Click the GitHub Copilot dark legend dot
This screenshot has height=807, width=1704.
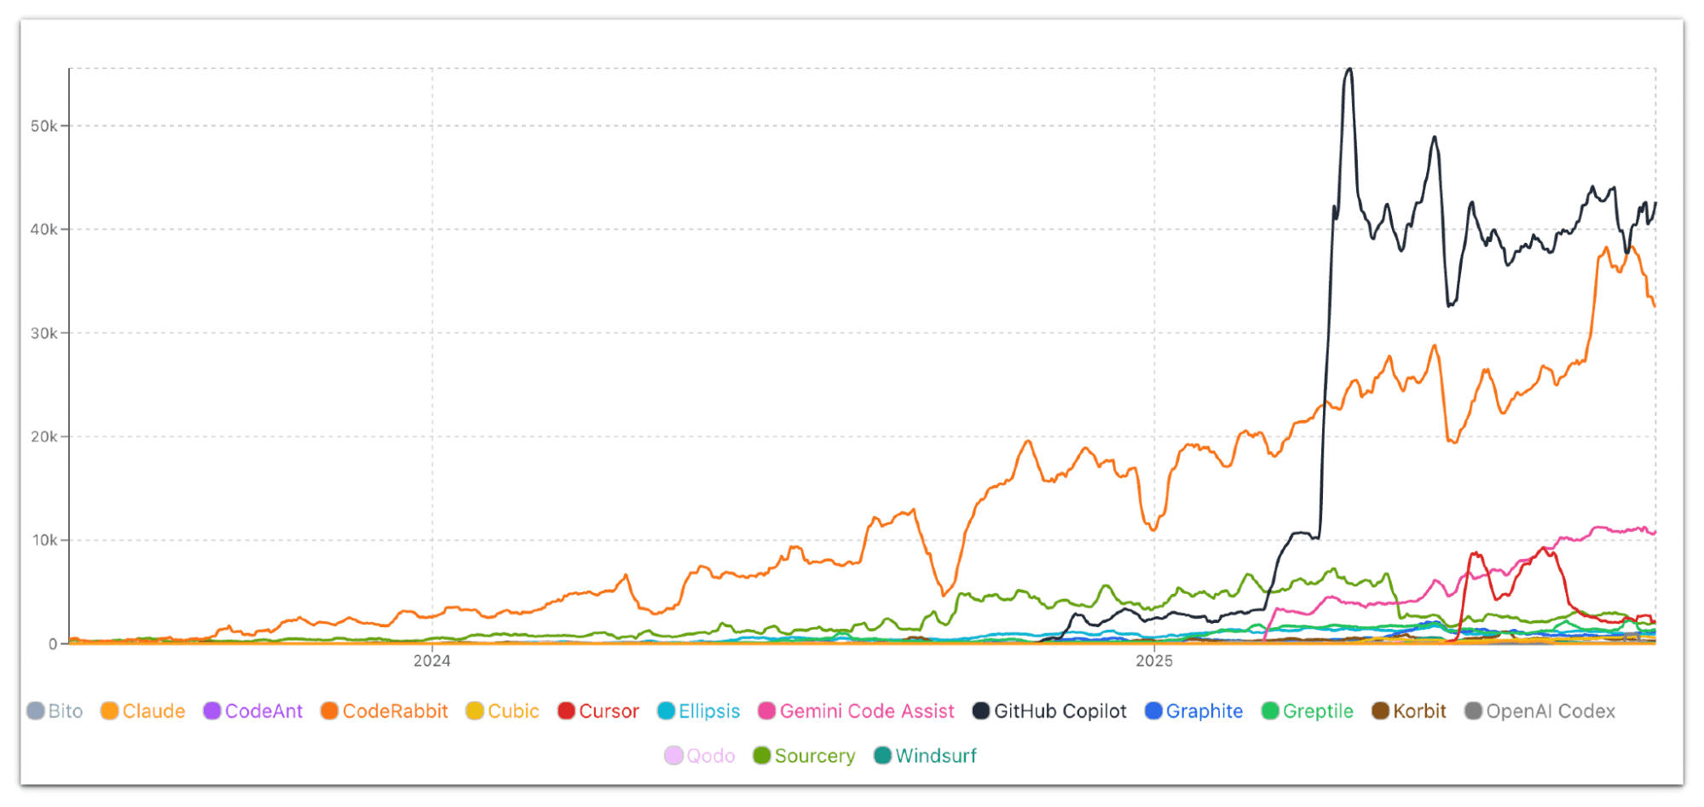tap(981, 711)
